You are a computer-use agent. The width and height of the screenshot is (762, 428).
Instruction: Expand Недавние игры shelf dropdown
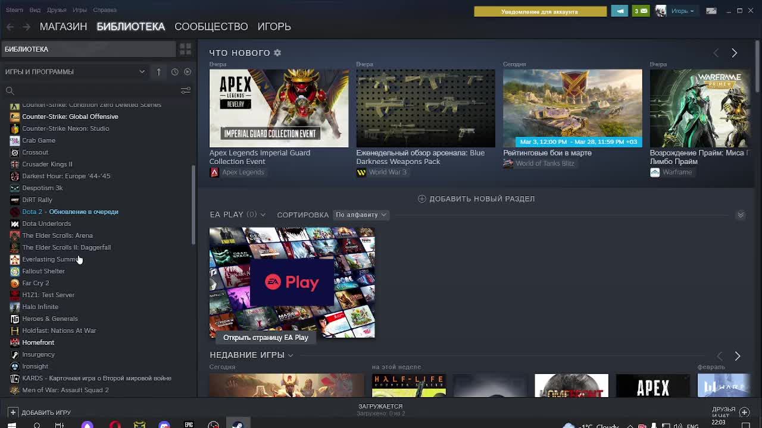(290, 355)
